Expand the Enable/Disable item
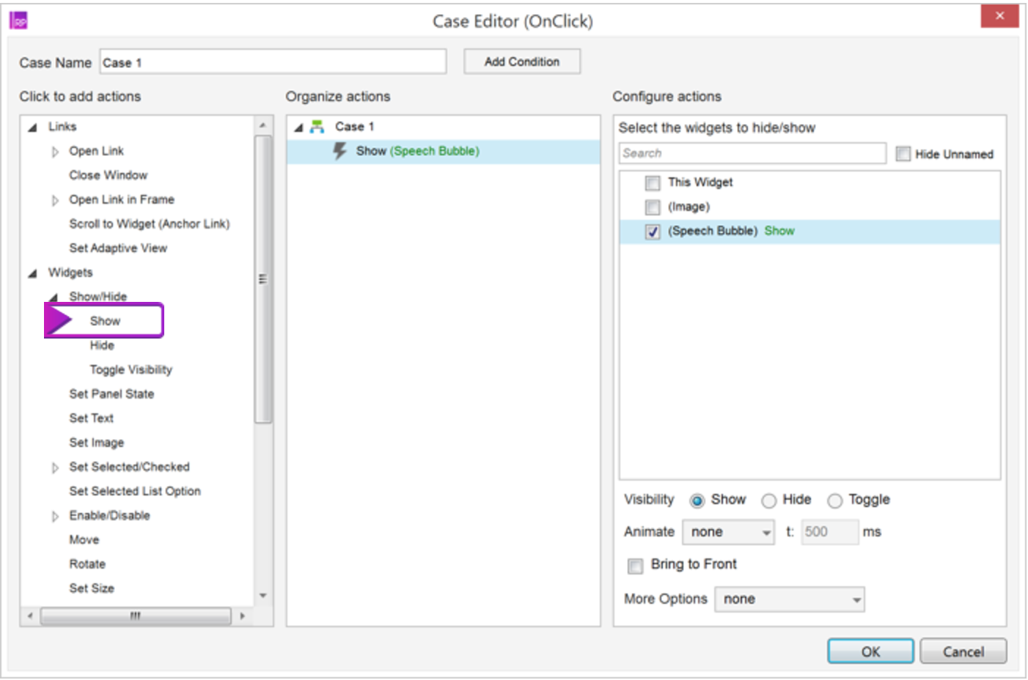 click(x=55, y=516)
